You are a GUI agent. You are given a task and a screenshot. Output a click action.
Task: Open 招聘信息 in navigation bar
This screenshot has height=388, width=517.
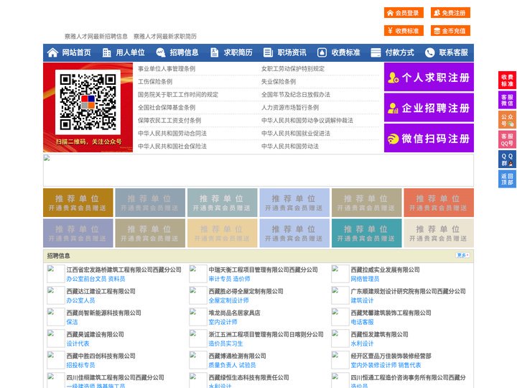184,52
